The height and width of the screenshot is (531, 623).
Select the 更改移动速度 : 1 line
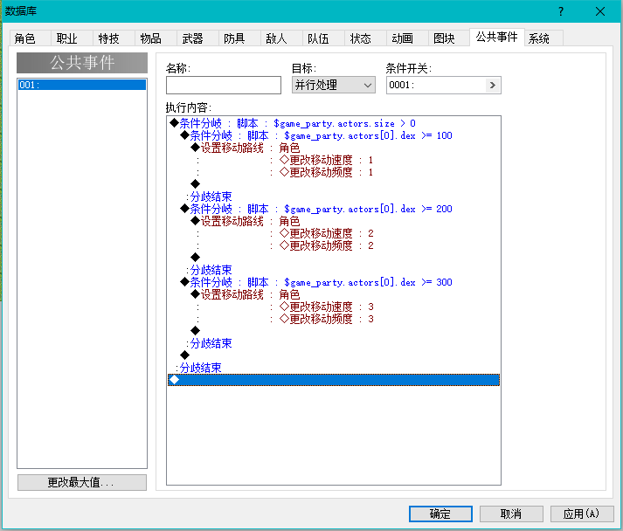click(334, 160)
